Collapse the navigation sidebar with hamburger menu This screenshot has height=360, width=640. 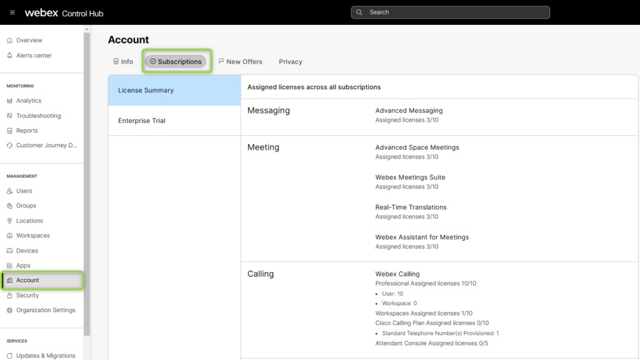tap(12, 12)
